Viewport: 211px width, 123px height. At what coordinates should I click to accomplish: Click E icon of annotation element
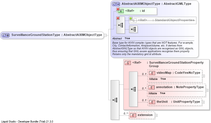(152, 88)
